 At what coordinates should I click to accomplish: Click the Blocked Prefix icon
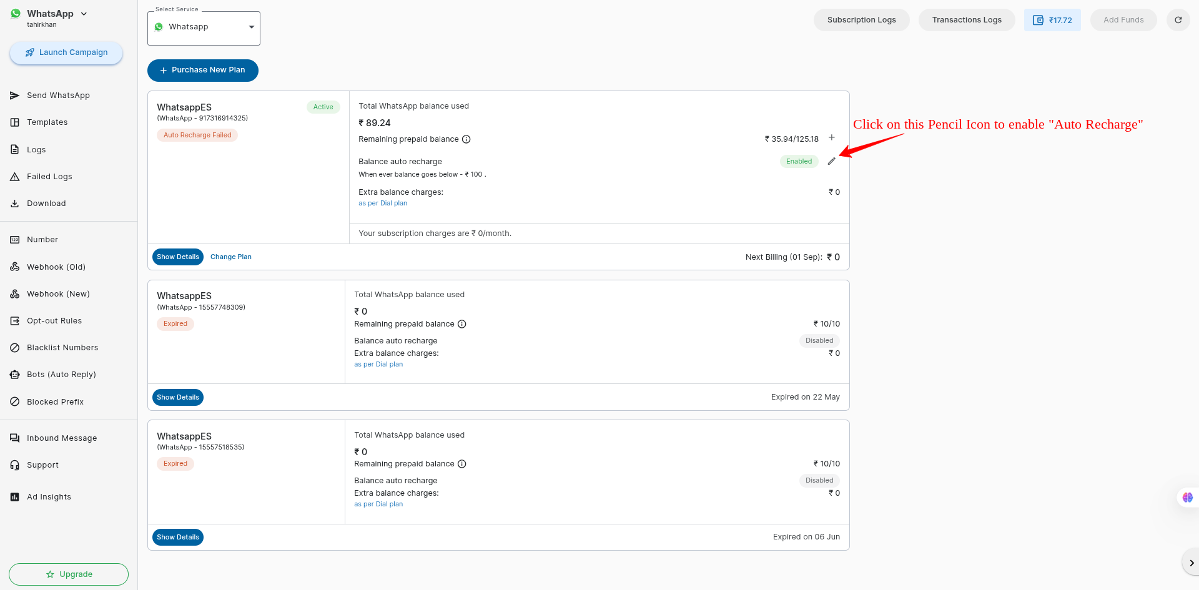point(14,402)
